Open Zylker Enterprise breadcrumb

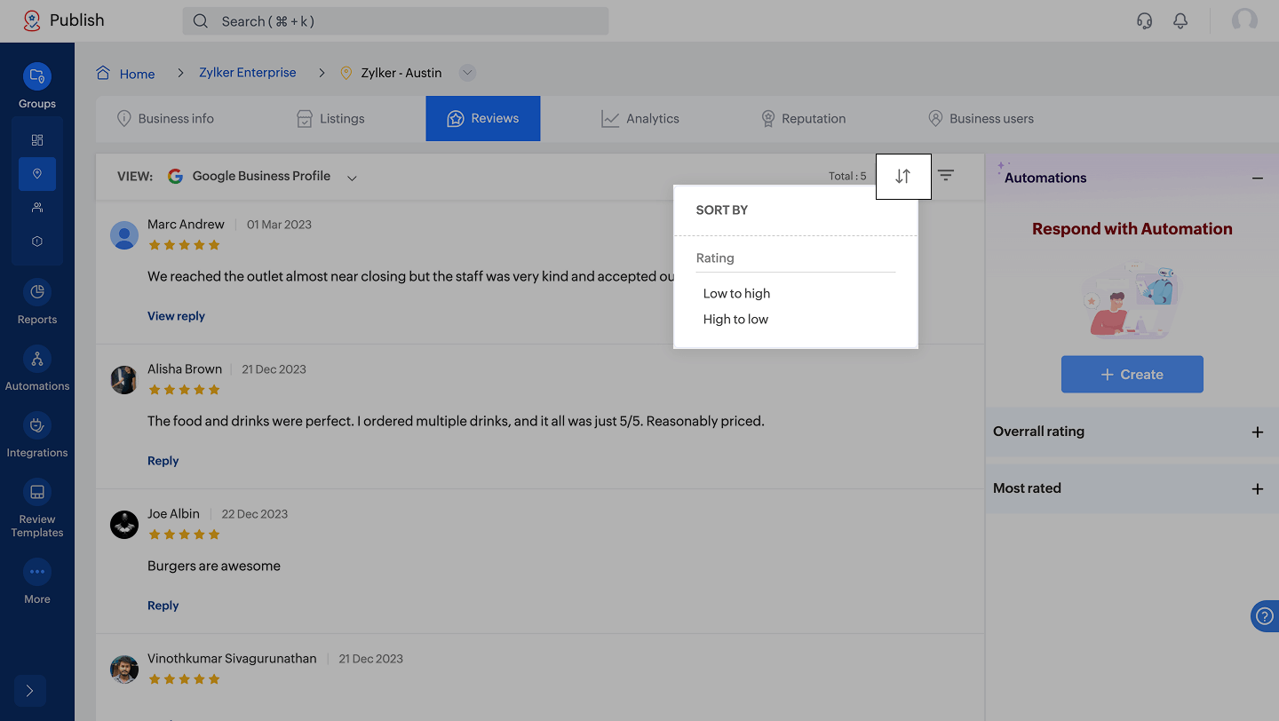click(x=248, y=73)
